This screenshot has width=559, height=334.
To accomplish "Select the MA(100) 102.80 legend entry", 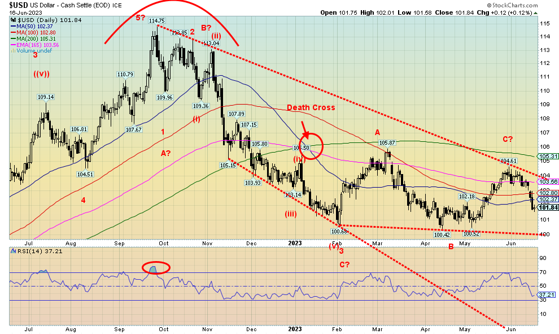I will [x=30, y=32].
